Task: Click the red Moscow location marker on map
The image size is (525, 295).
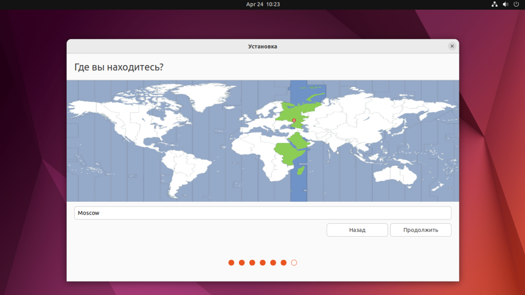Action: pyautogui.click(x=294, y=120)
